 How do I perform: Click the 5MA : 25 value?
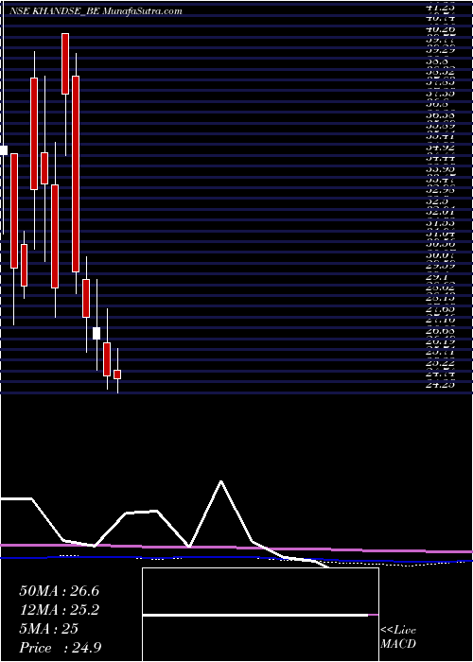pos(48,629)
